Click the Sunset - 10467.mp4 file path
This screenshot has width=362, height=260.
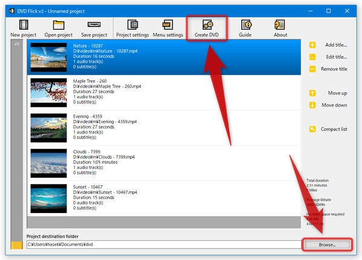105,192
